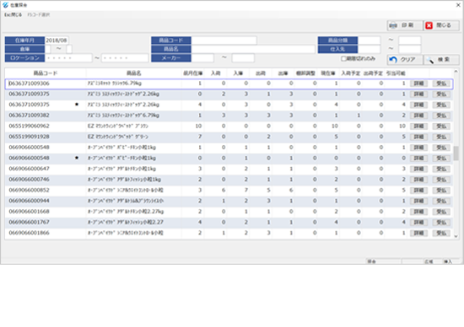Select product code cell 0636371009306

click(x=29, y=83)
